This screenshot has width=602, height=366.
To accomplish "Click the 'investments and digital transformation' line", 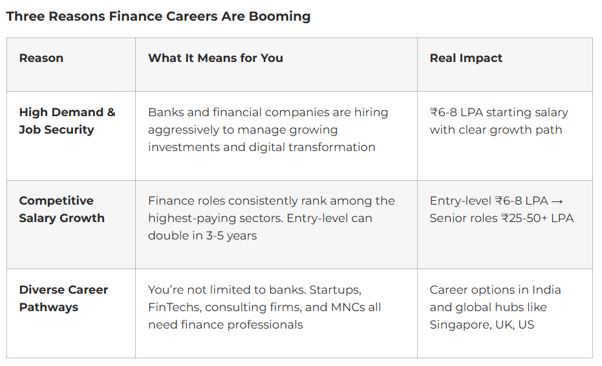I will [x=261, y=147].
